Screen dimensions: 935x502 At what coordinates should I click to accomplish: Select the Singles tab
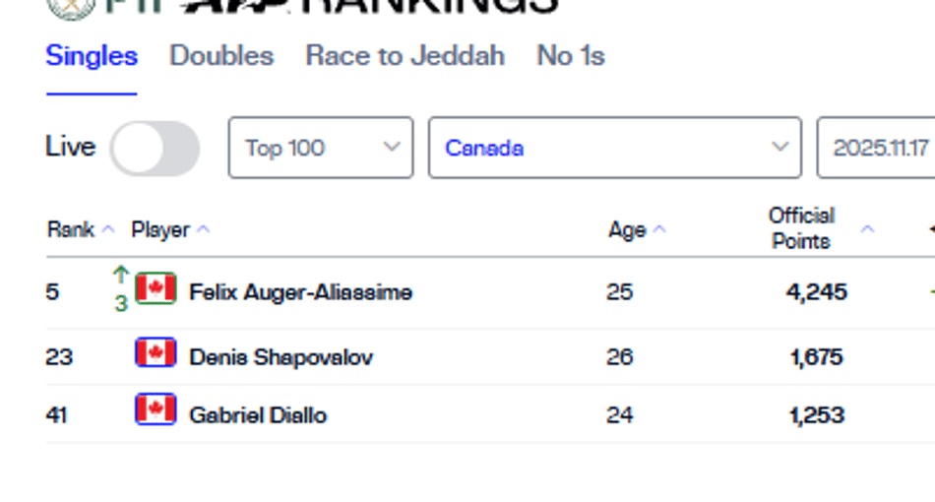coord(92,56)
